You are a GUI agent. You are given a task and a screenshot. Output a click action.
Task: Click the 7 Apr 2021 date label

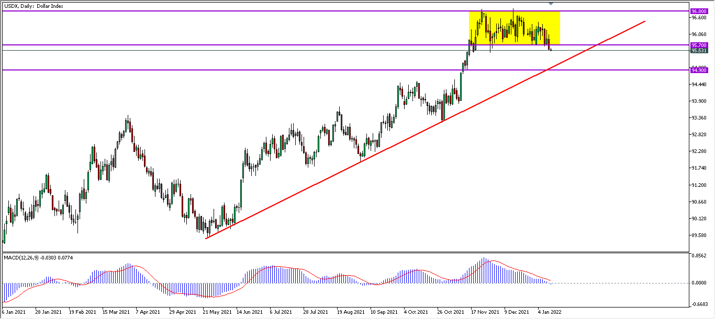(147, 312)
